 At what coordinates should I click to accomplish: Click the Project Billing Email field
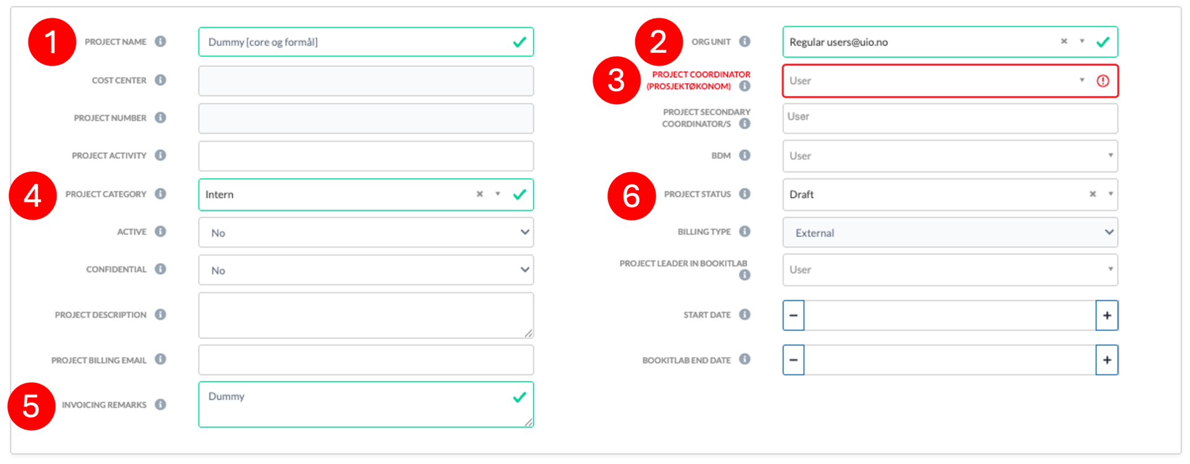coord(366,360)
